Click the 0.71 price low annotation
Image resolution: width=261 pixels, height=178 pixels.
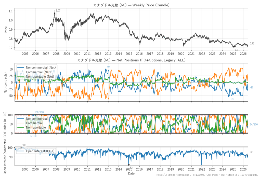(x=237, y=50)
